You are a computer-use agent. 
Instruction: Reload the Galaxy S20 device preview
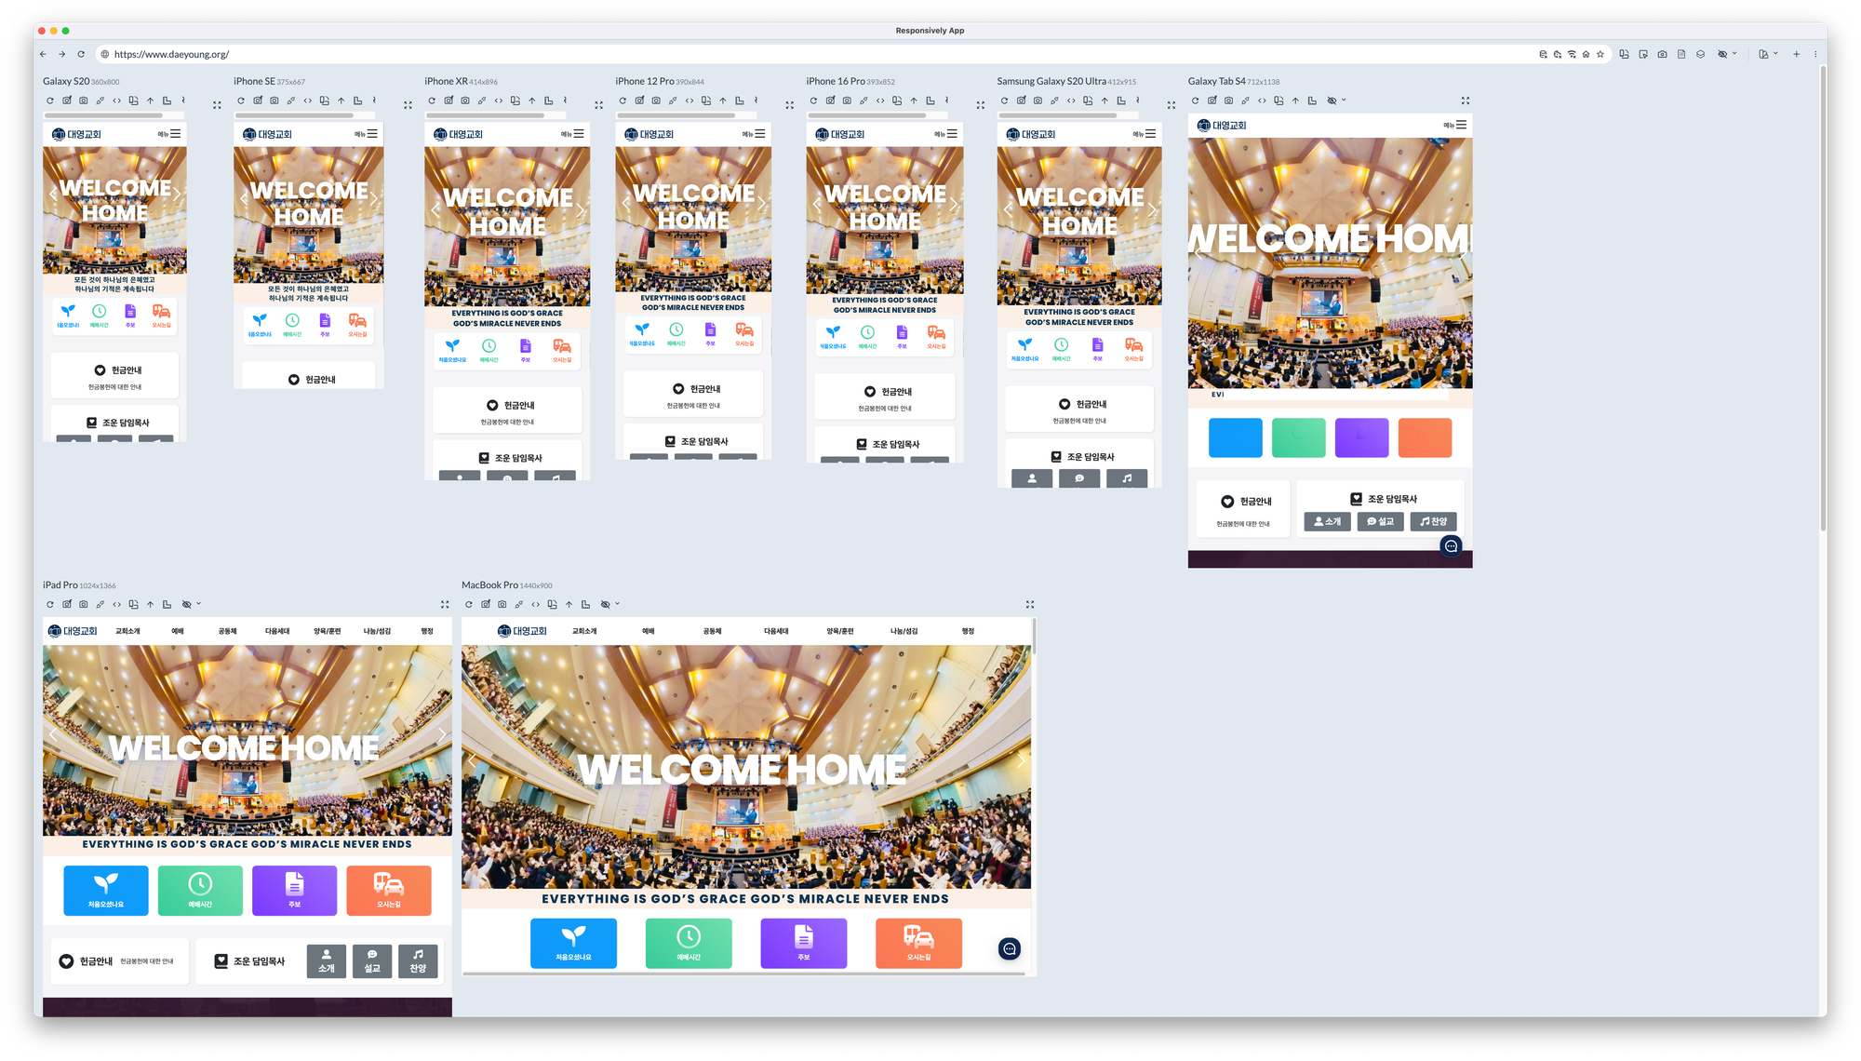50,101
